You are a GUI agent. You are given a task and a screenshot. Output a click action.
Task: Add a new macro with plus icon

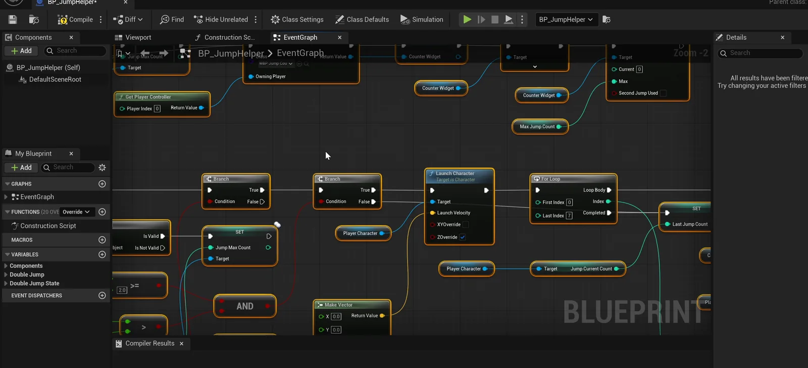pyautogui.click(x=102, y=240)
